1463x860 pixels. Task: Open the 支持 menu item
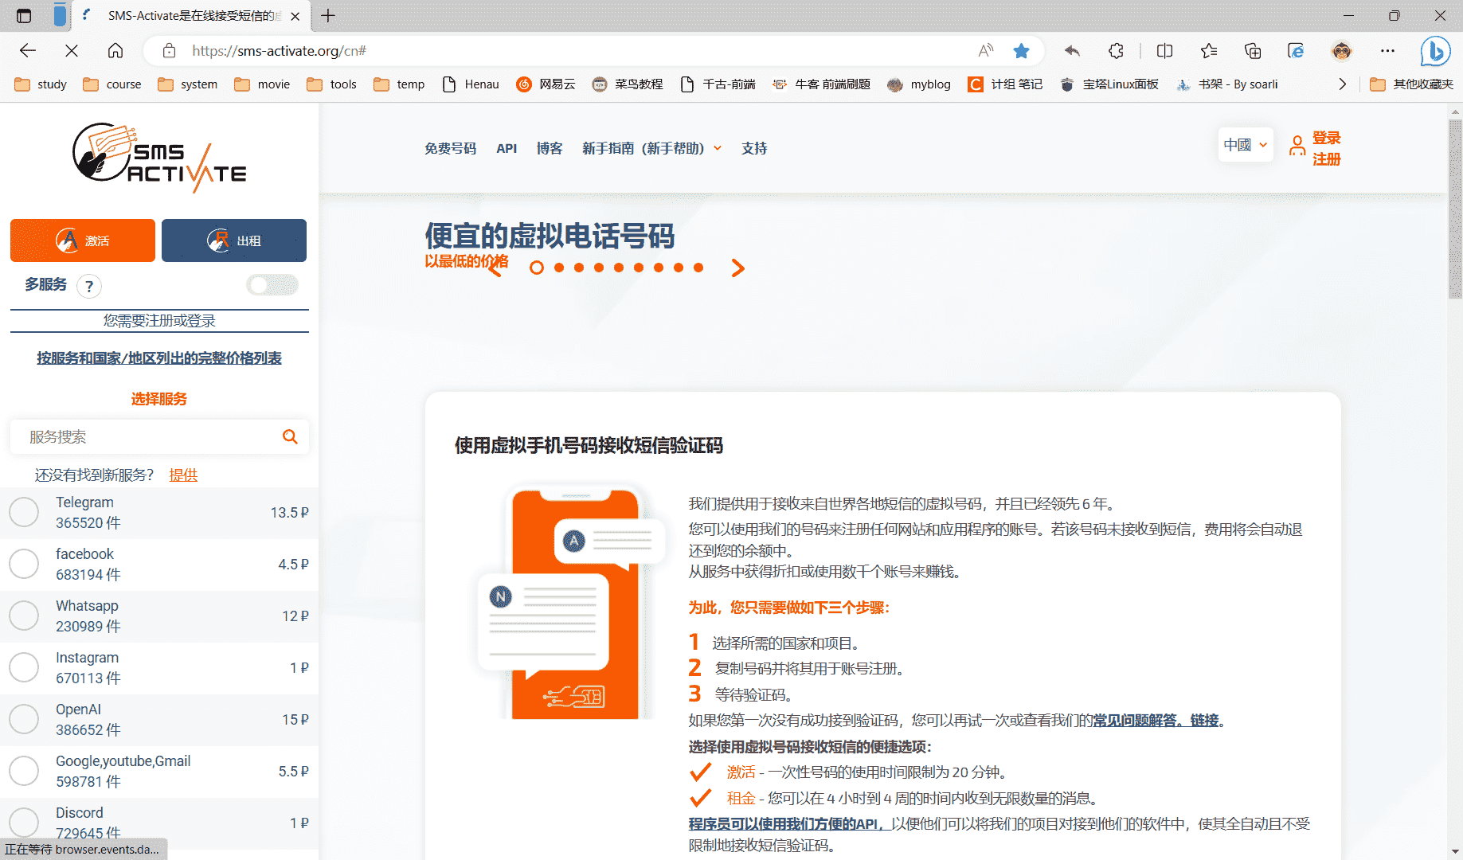[x=754, y=148]
